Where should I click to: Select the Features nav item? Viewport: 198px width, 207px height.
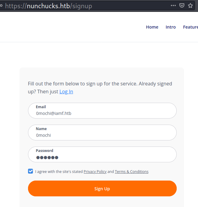click(x=190, y=27)
